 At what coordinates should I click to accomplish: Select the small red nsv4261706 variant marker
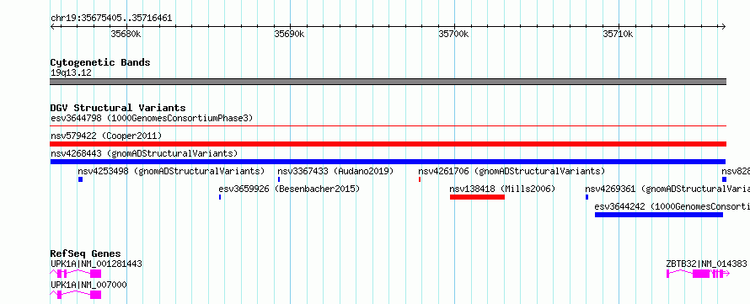pos(420,179)
